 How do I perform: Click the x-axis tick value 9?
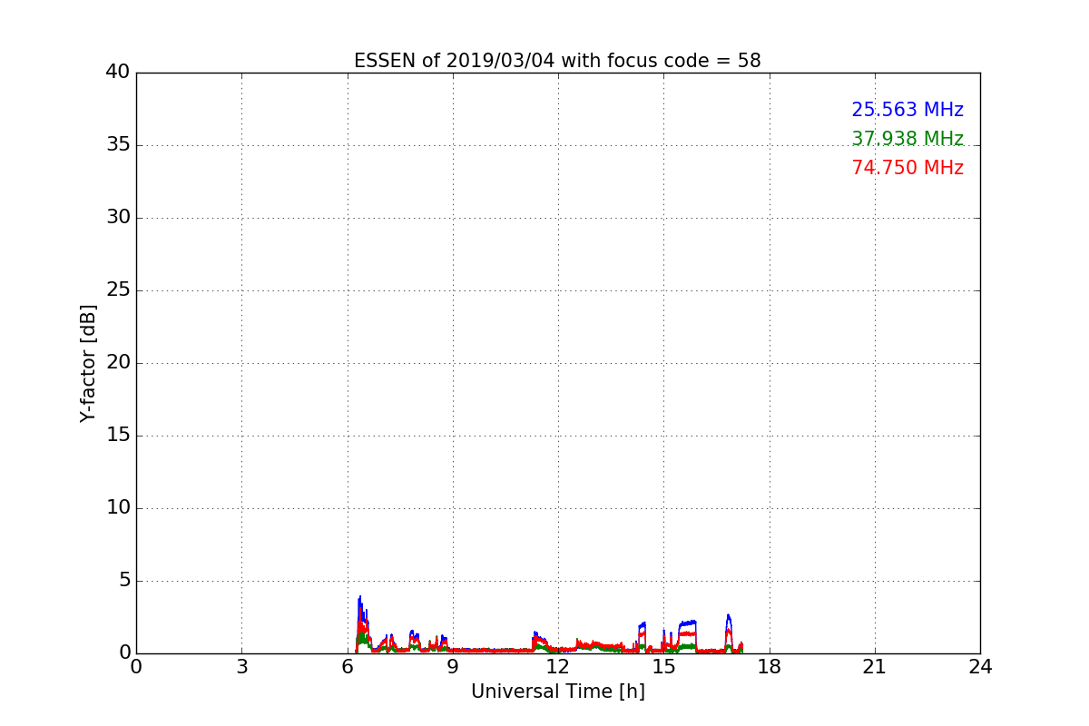[453, 667]
